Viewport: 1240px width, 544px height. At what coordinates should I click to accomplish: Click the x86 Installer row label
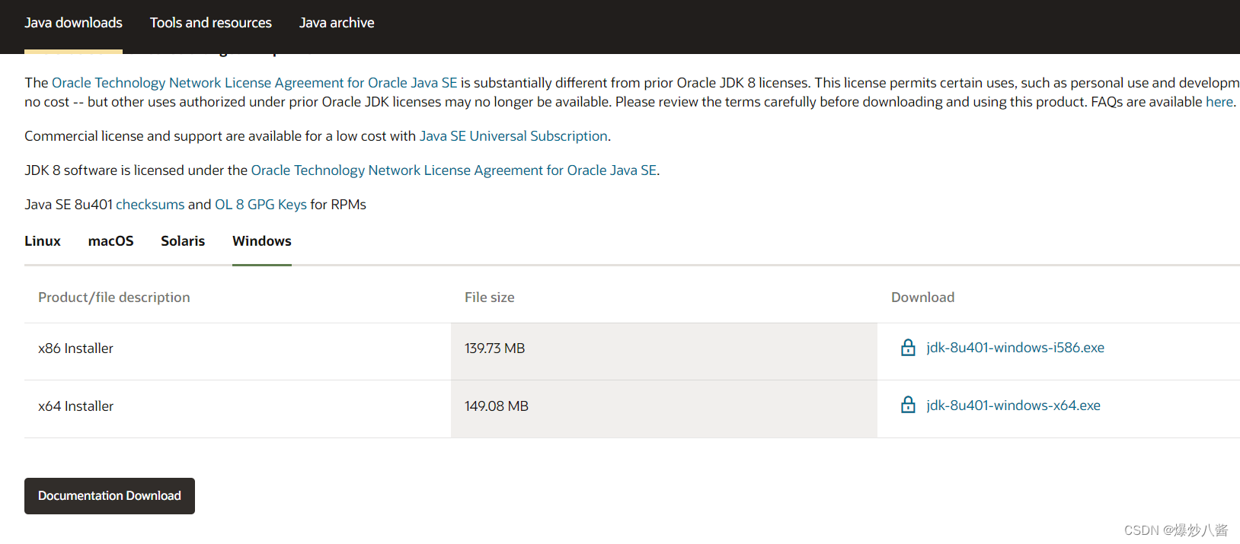point(75,348)
